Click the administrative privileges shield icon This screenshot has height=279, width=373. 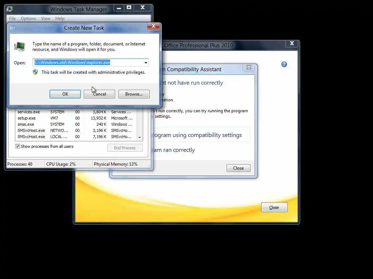tap(35, 72)
